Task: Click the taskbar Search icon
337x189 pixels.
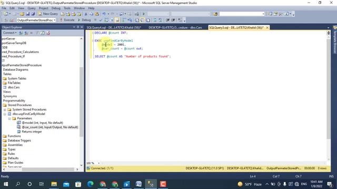Action: [18, 184]
